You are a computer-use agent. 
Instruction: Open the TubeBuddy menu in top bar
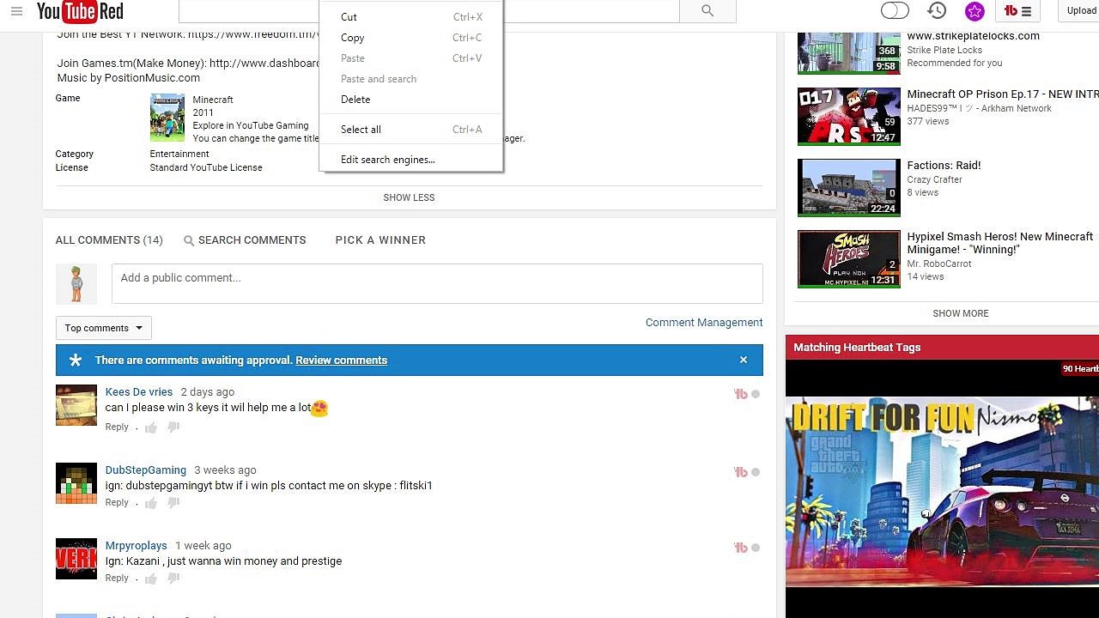point(1017,11)
